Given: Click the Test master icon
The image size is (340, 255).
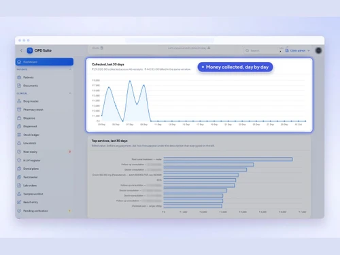Looking at the screenshot, I should point(19,177).
